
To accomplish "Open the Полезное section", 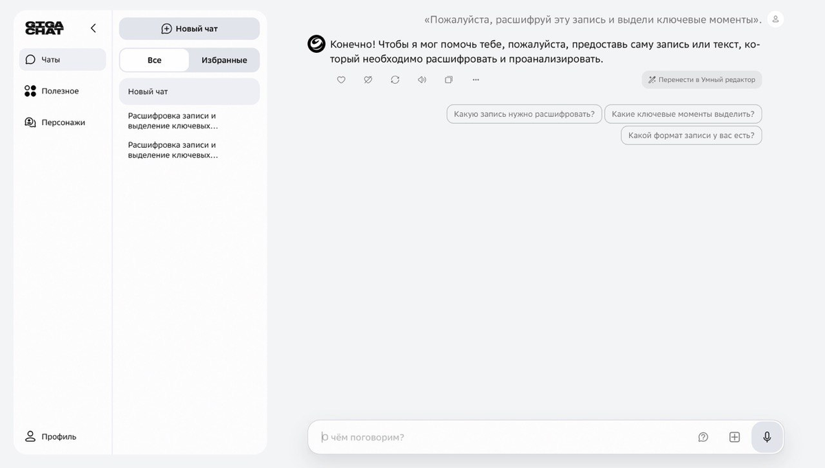I will coord(52,91).
